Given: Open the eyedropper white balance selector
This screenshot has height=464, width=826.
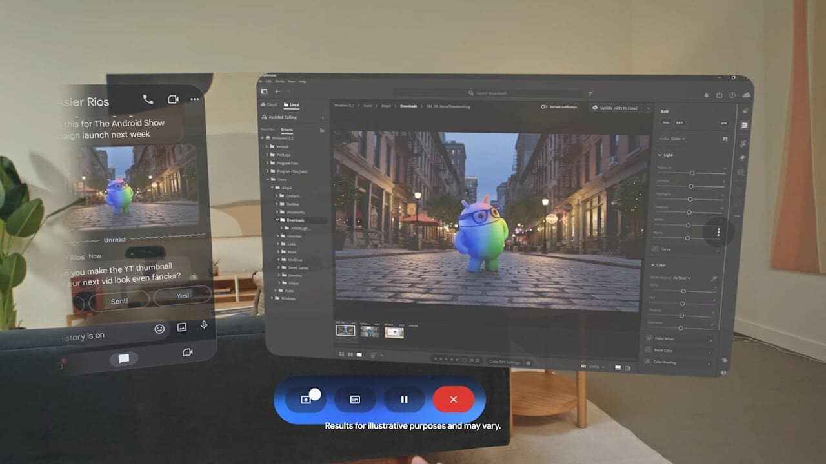Looking at the screenshot, I should tap(714, 278).
